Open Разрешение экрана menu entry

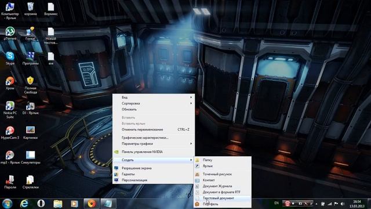(x=154, y=168)
